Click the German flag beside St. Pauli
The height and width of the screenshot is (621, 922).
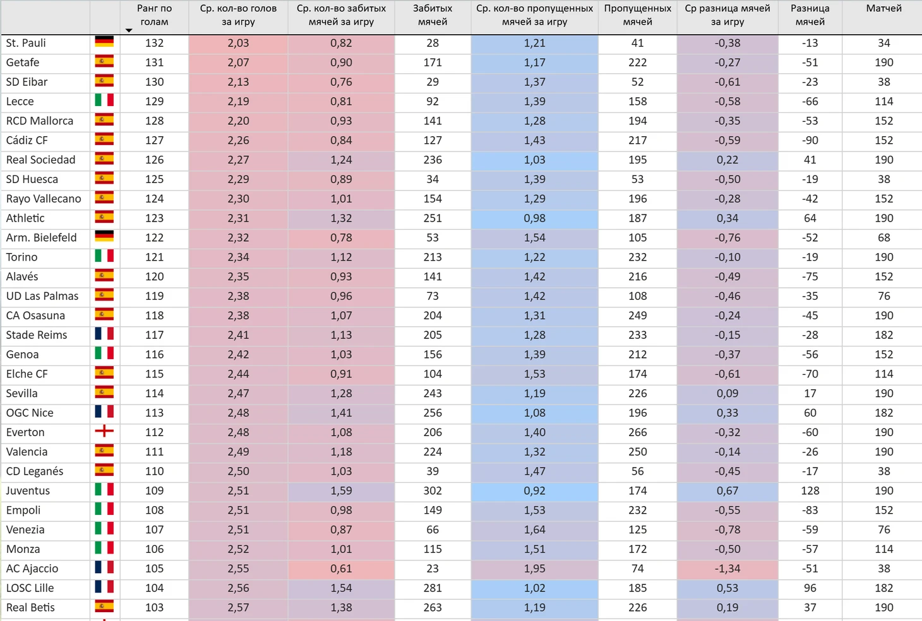tap(104, 42)
